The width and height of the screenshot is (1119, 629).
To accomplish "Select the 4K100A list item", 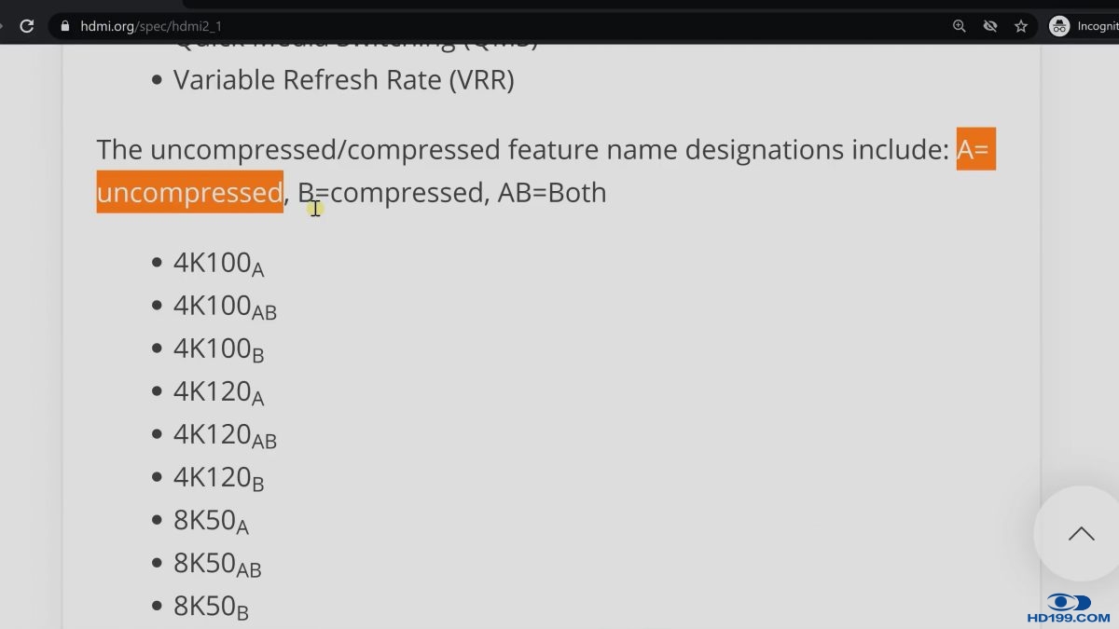I will tap(218, 264).
